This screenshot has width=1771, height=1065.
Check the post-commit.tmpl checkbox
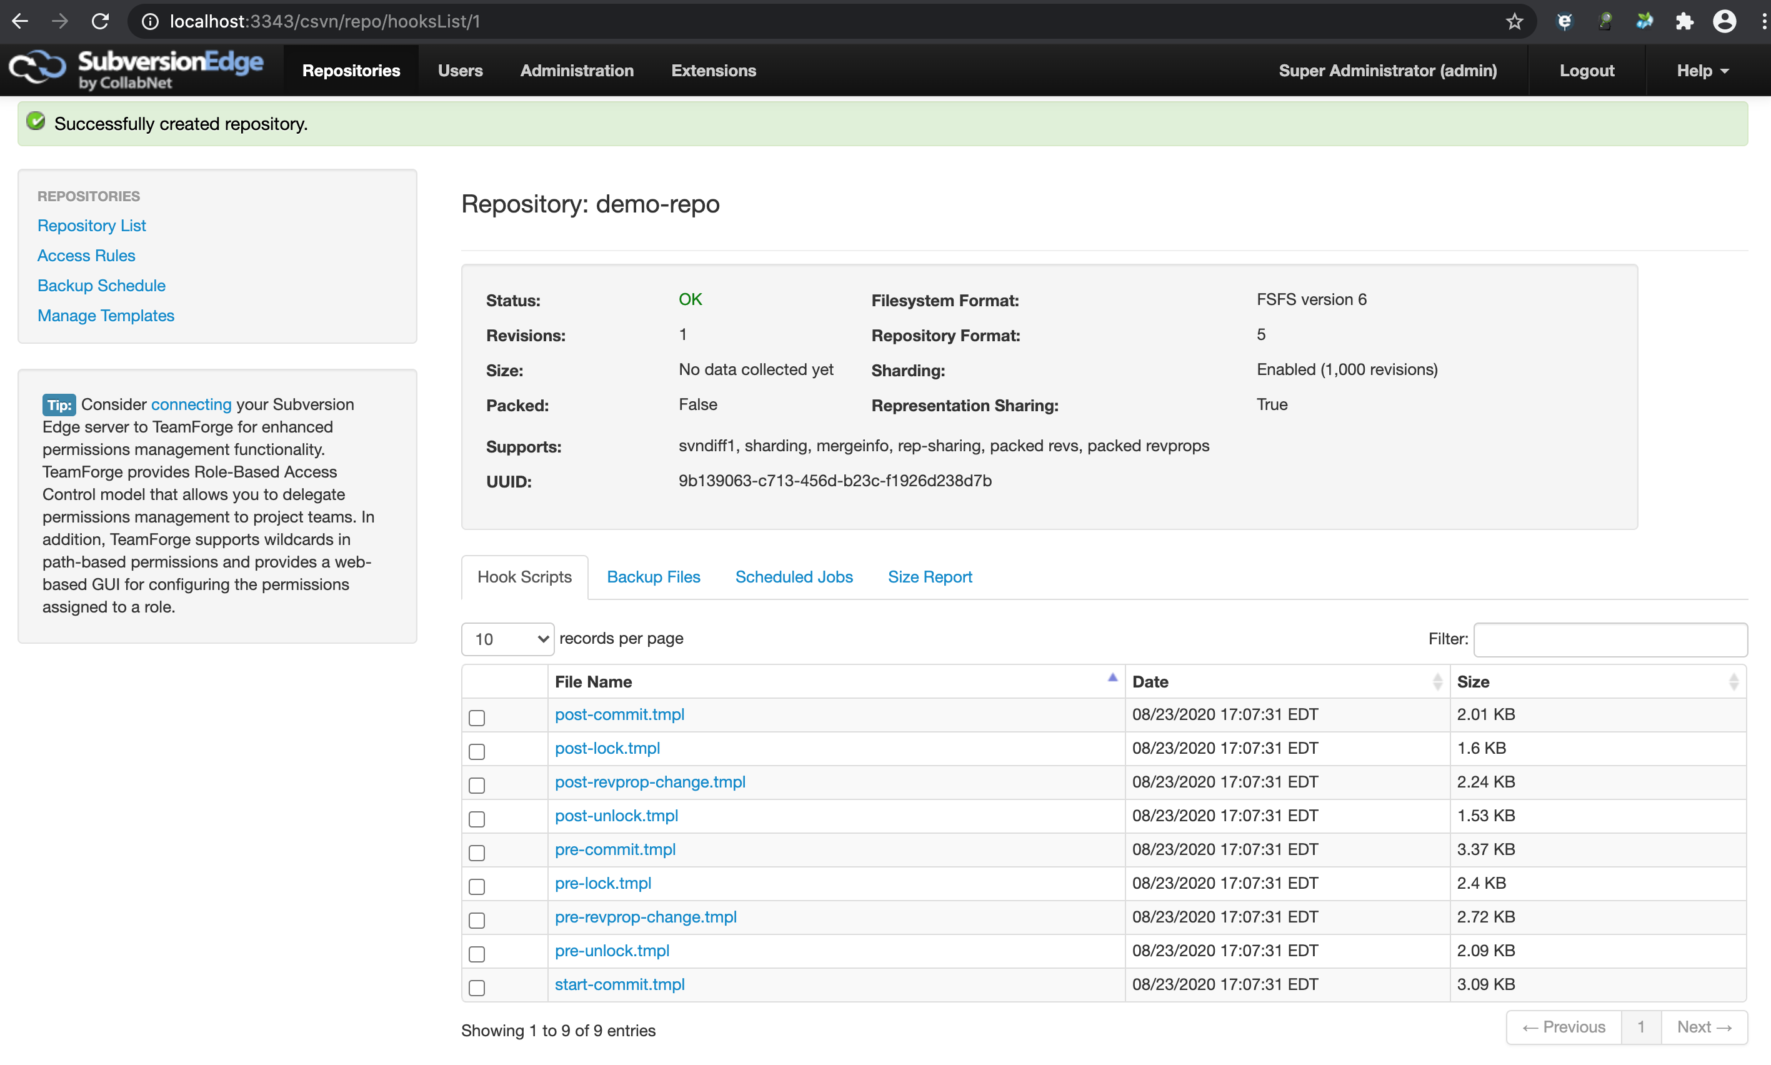tap(476, 717)
